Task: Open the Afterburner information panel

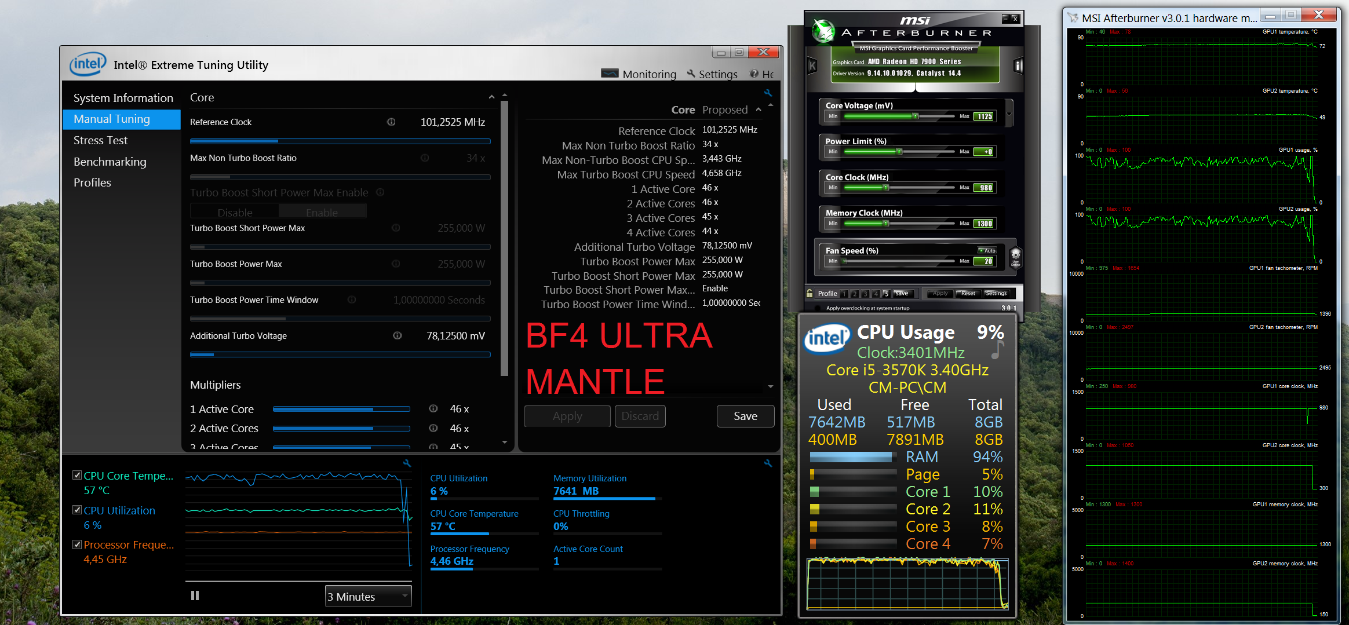Action: 1018,66
